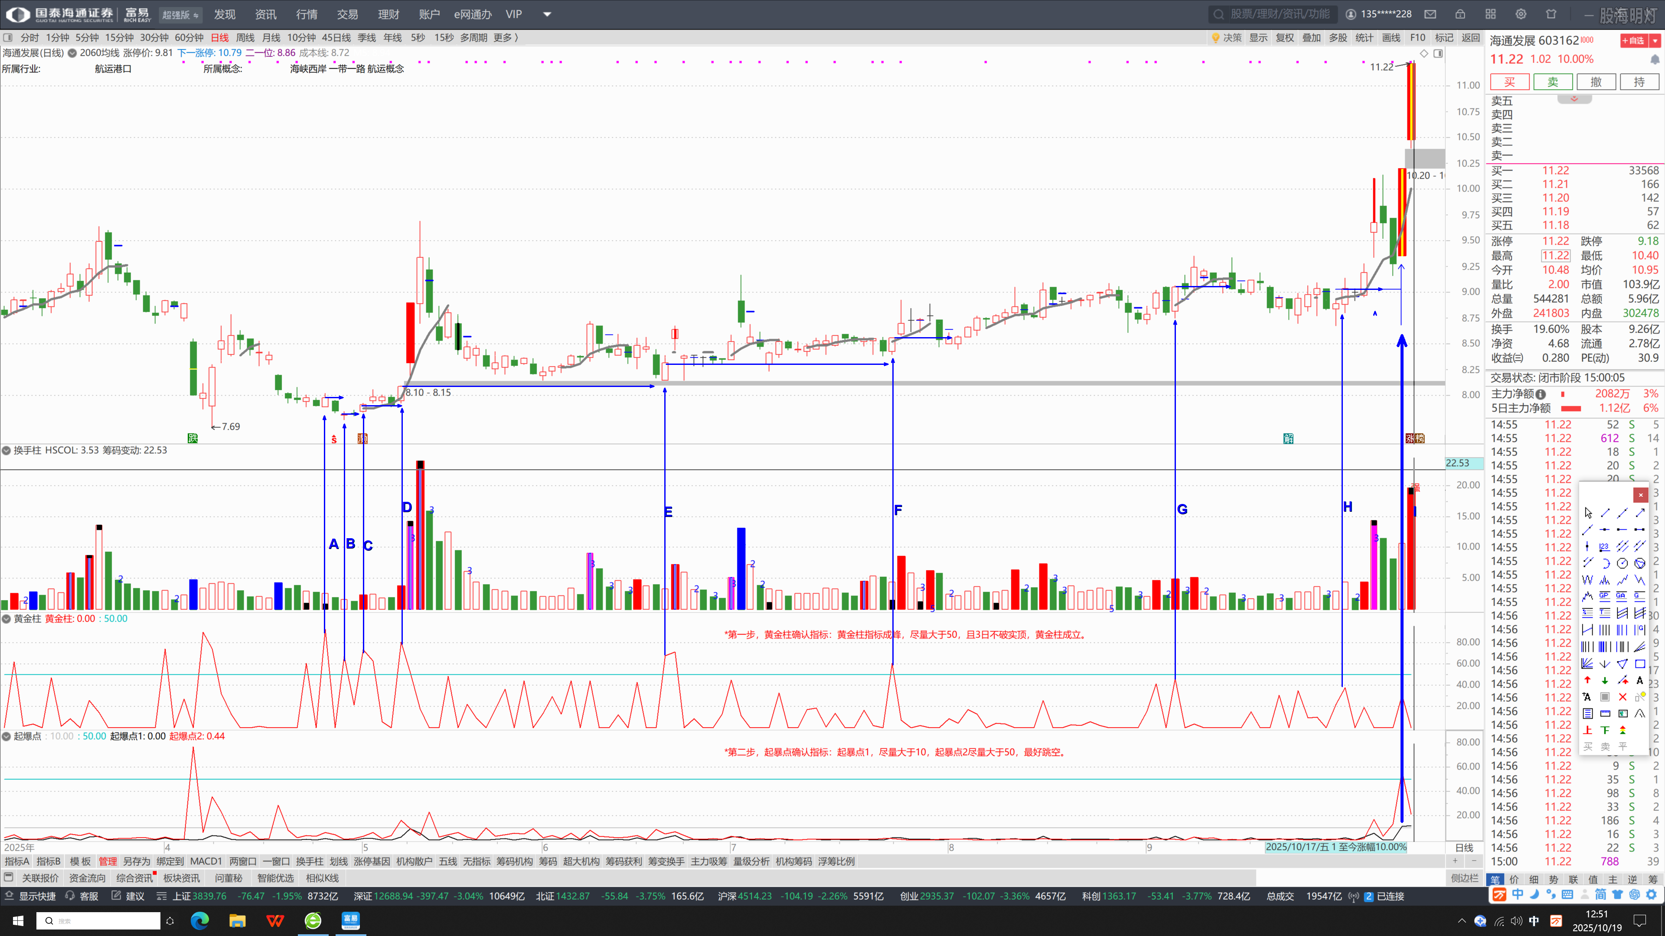Select the red X delete-drawing tool
The height and width of the screenshot is (936, 1665).
(1623, 697)
